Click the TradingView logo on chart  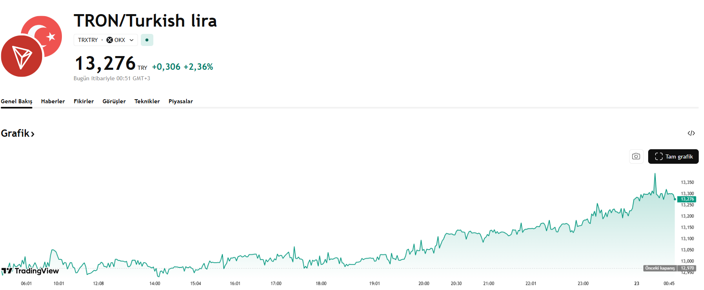click(x=30, y=271)
